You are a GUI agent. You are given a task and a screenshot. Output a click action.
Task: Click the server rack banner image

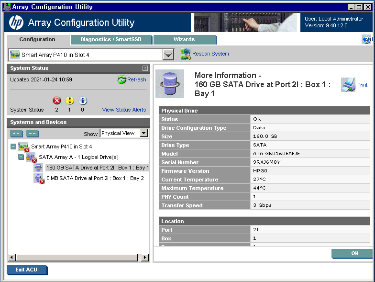pos(245,23)
